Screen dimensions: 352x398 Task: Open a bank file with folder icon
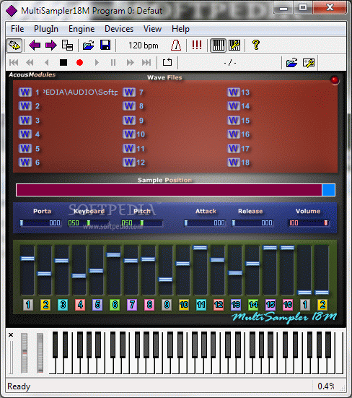(x=89, y=46)
